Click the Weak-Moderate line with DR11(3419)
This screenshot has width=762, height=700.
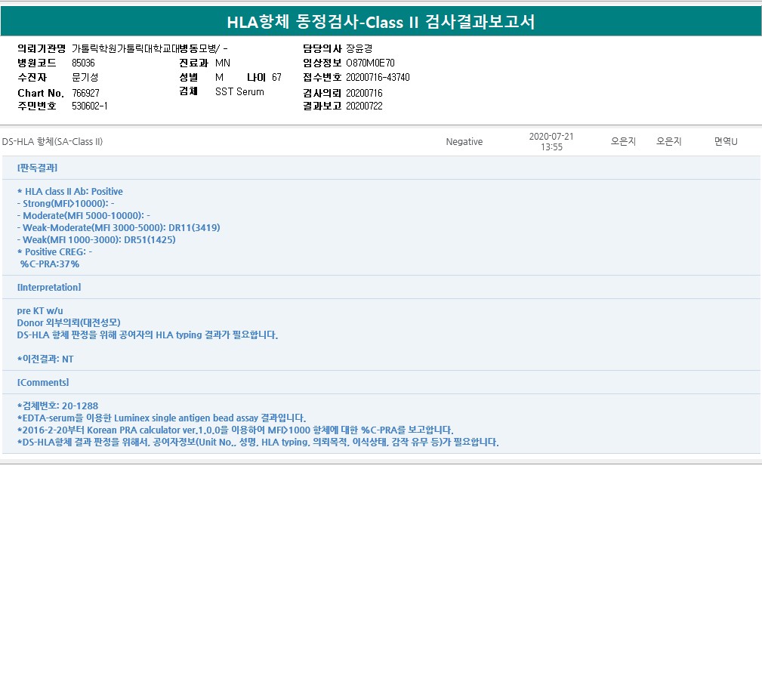click(x=119, y=227)
